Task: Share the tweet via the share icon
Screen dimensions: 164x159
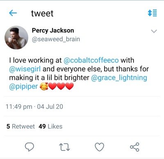Action: [134, 147]
